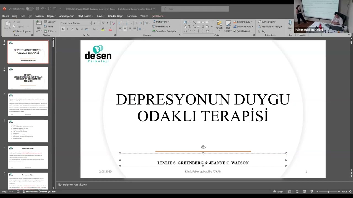Image resolution: width=353 pixels, height=198 pixels.
Task: Click SmartArt'a Dönüştür button
Action: 165,31
